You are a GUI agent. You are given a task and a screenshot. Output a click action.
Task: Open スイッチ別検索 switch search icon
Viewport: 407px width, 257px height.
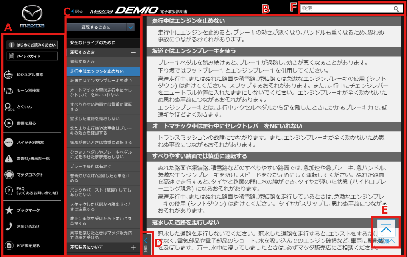9,142
